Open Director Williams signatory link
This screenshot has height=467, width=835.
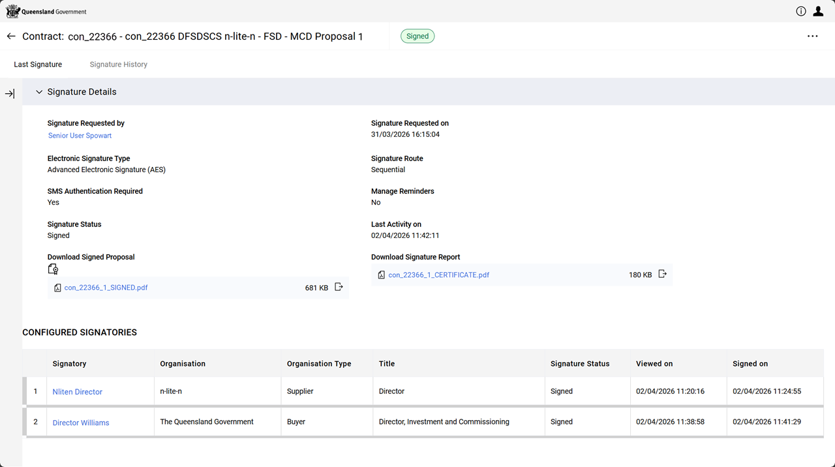(x=81, y=423)
